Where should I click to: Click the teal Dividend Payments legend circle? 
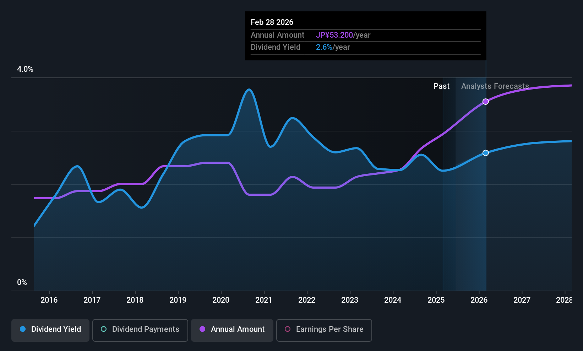(104, 329)
